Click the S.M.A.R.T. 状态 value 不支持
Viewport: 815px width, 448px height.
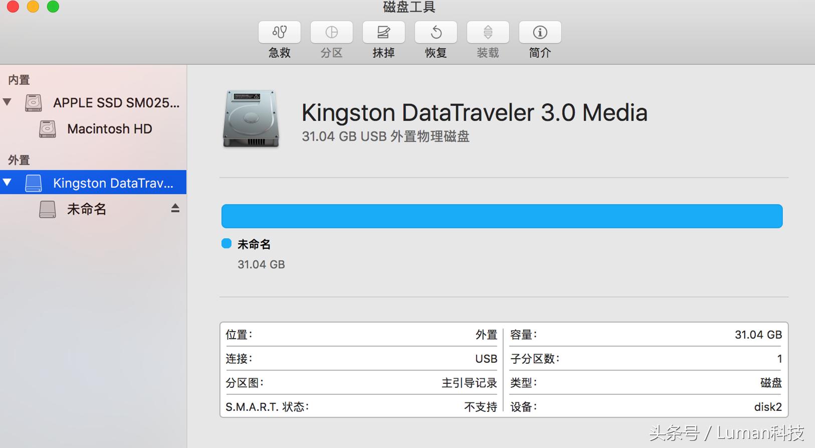point(481,407)
